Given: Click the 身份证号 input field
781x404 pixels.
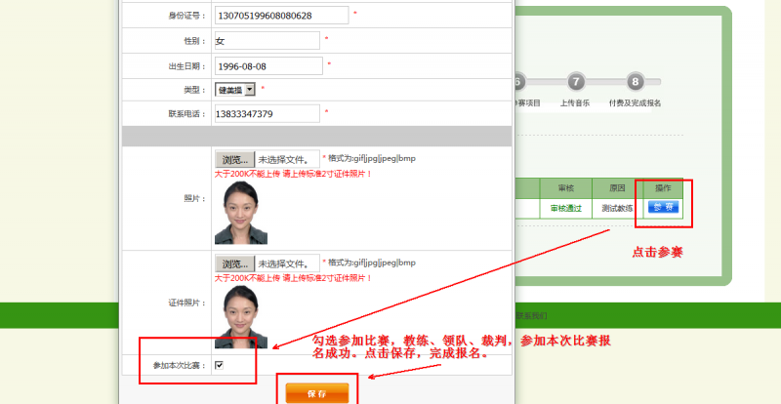Looking at the screenshot, I should point(281,15).
